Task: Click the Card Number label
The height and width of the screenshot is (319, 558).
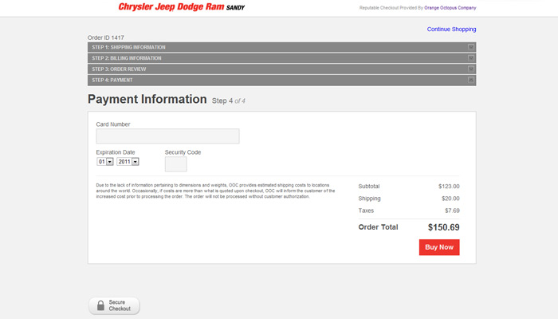Action: coord(113,124)
